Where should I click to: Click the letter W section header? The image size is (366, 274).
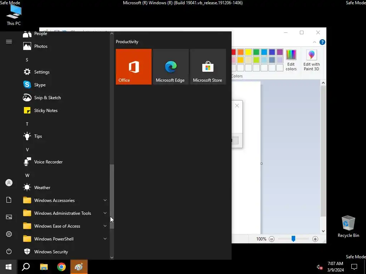27,175
